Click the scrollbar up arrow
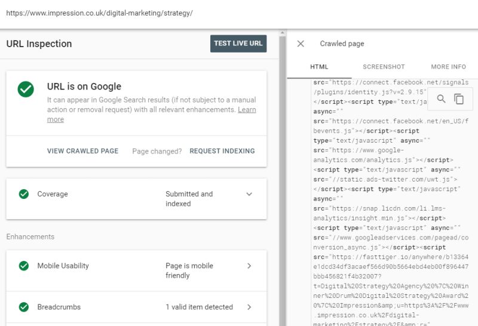Image resolution: width=478 pixels, height=326 pixels. tap(283, 33)
